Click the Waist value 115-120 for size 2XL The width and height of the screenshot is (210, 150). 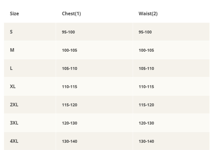(146, 105)
